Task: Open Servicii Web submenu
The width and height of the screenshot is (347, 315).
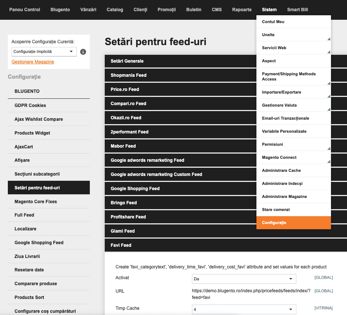Action: [293, 48]
